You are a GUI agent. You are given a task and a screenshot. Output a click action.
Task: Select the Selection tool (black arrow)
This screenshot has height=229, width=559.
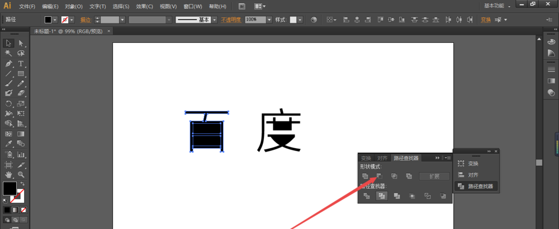click(9, 43)
